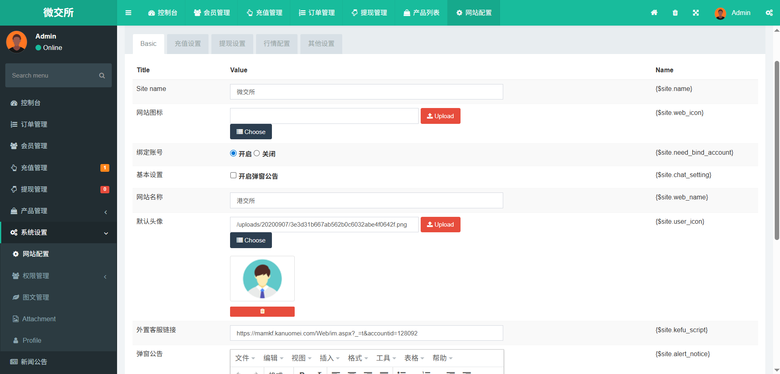
Task: Delete the default avatar with red trash button
Action: [262, 311]
